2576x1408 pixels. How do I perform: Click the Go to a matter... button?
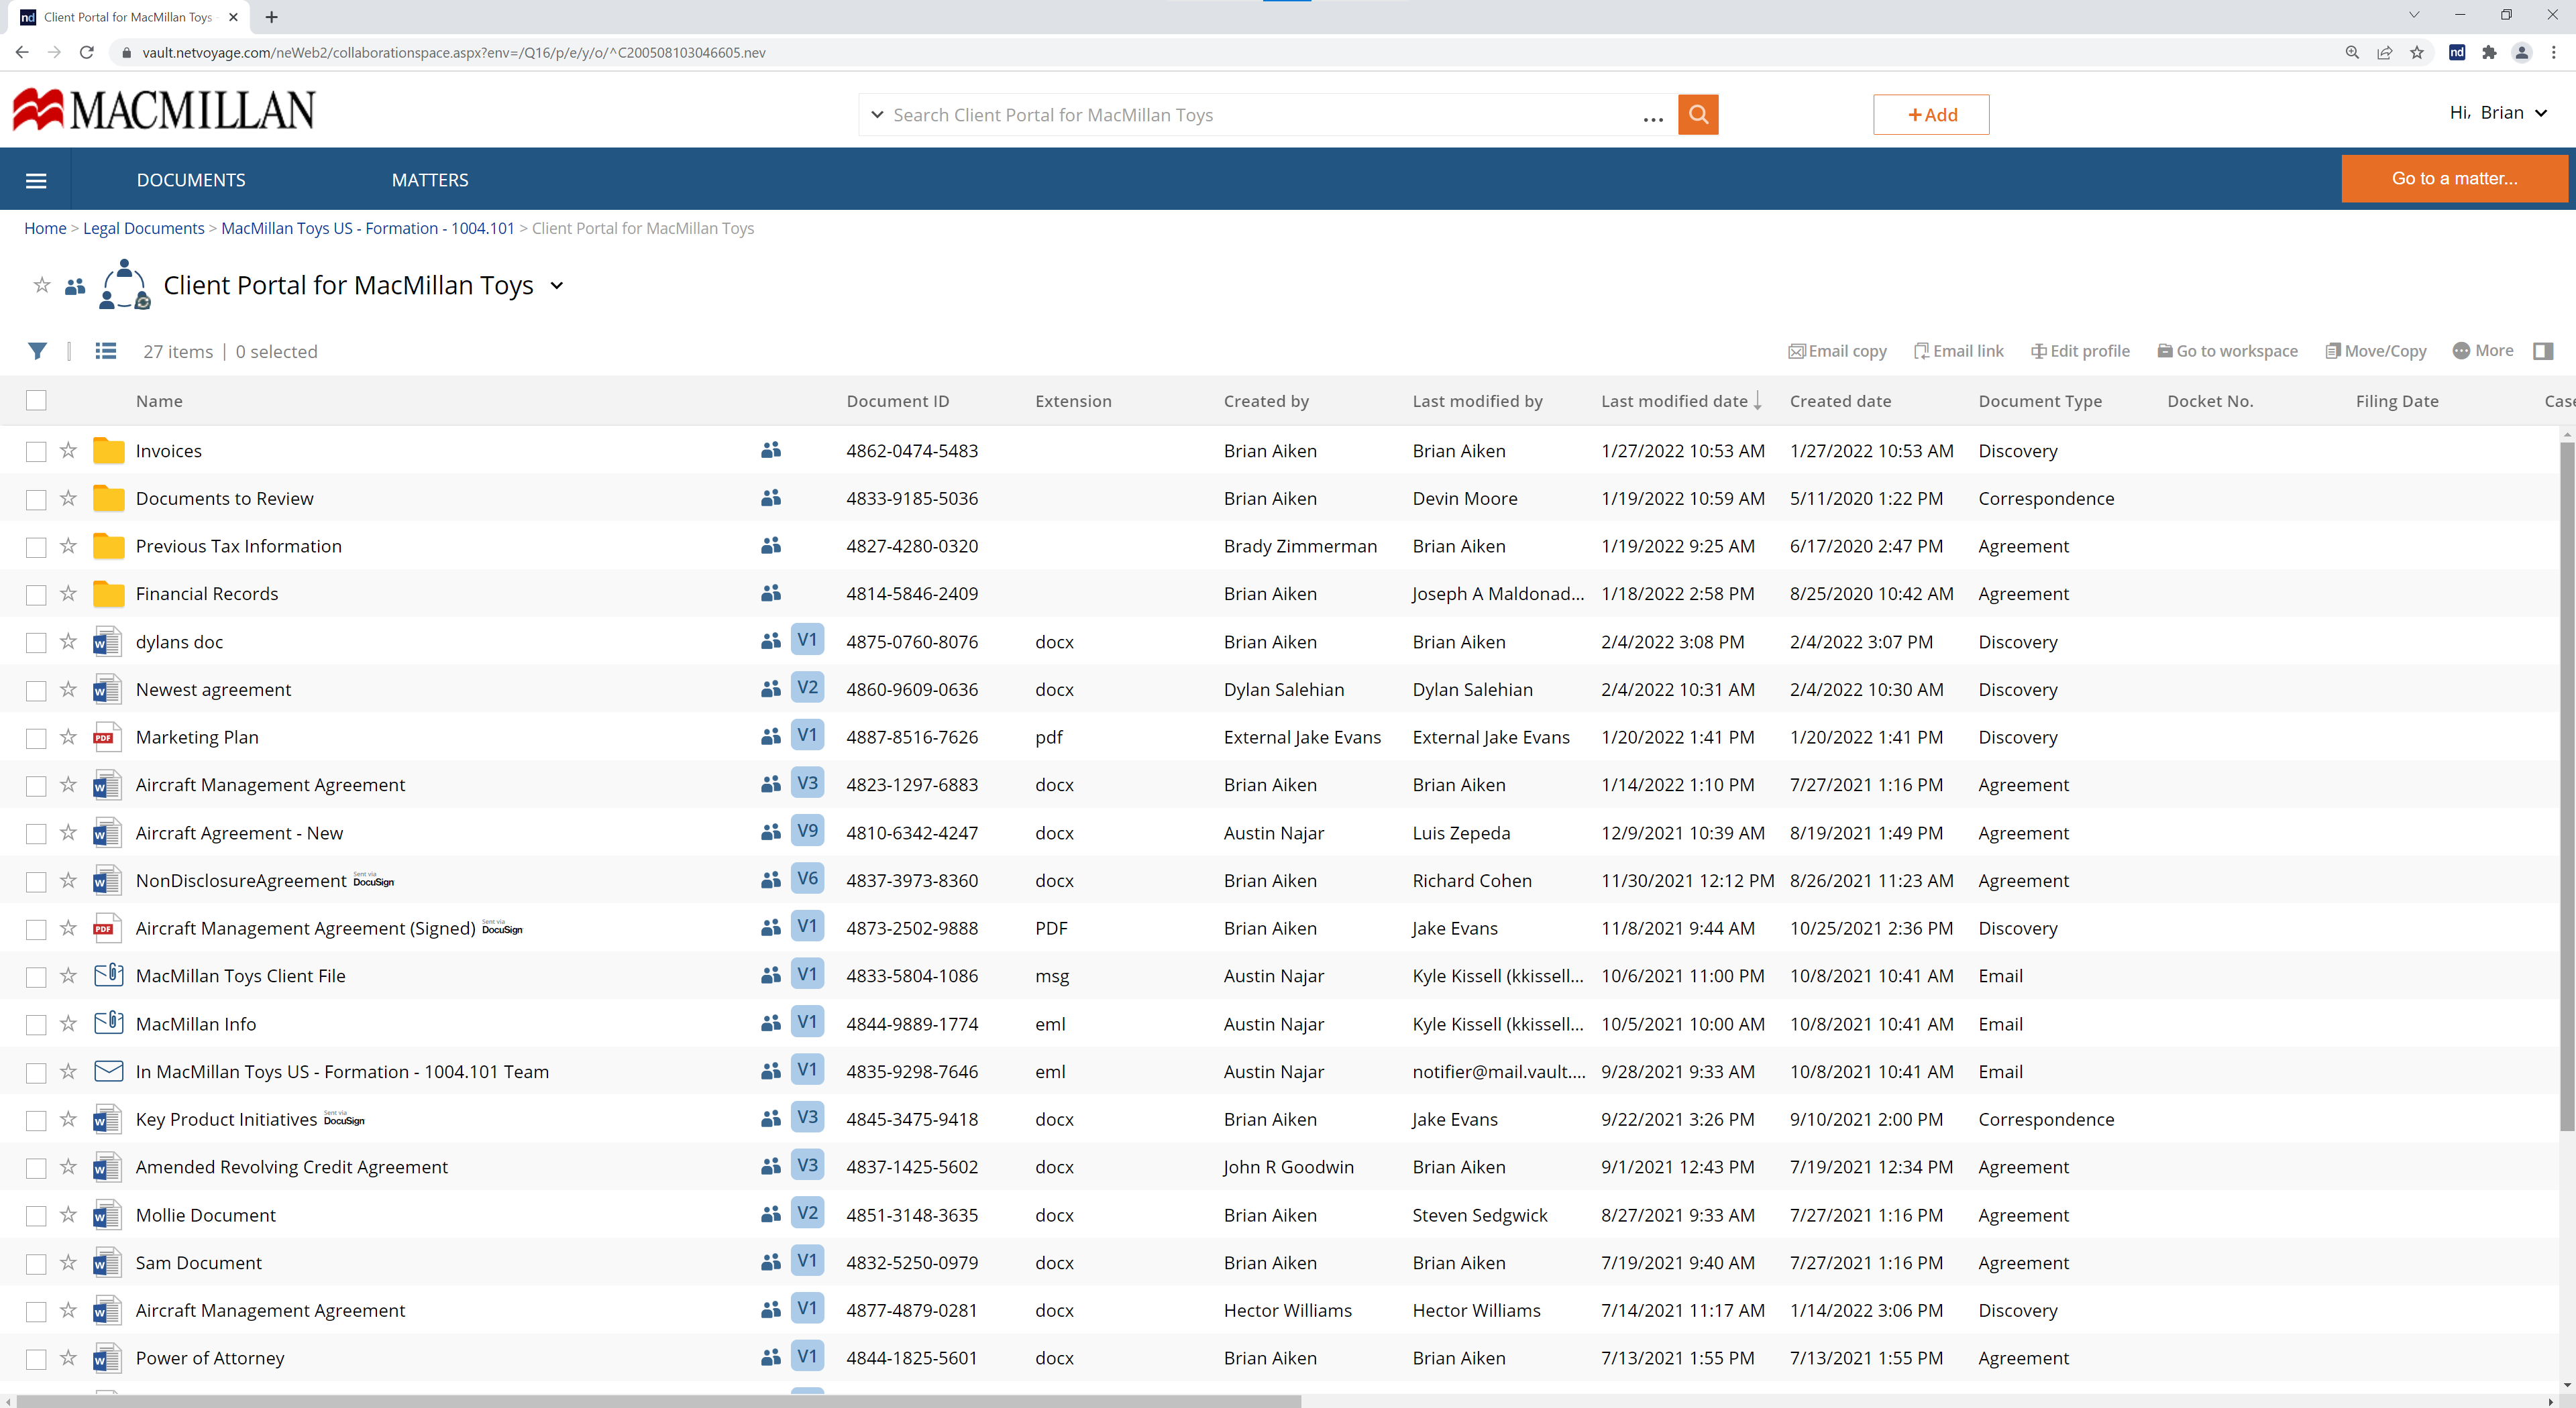pos(2454,179)
